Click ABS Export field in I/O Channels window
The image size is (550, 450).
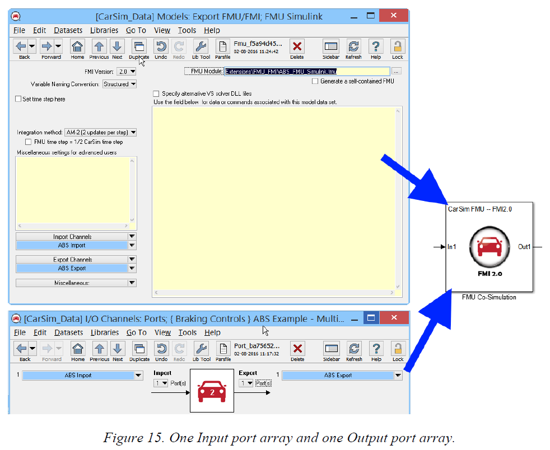click(x=338, y=376)
